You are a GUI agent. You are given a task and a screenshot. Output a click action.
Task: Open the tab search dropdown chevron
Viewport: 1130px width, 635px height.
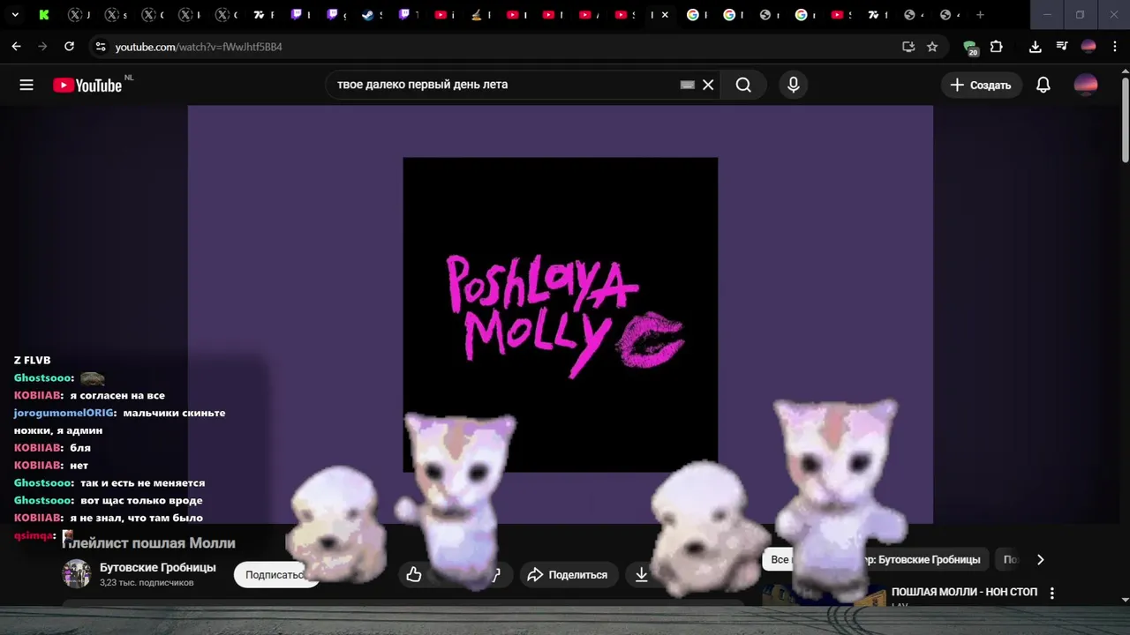[15, 15]
